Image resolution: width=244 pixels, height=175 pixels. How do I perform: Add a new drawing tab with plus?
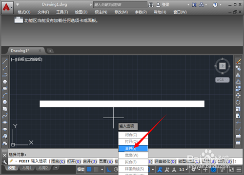50,51
